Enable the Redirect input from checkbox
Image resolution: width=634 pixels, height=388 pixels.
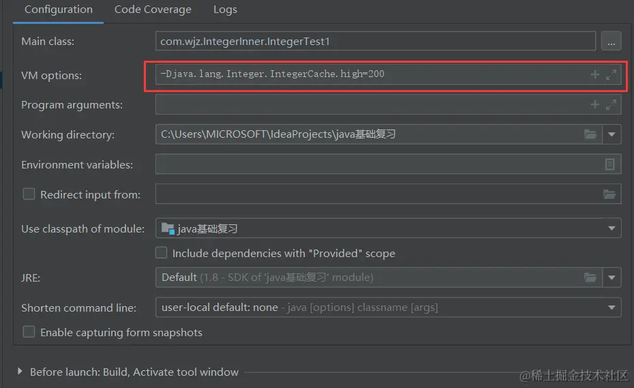click(x=29, y=194)
